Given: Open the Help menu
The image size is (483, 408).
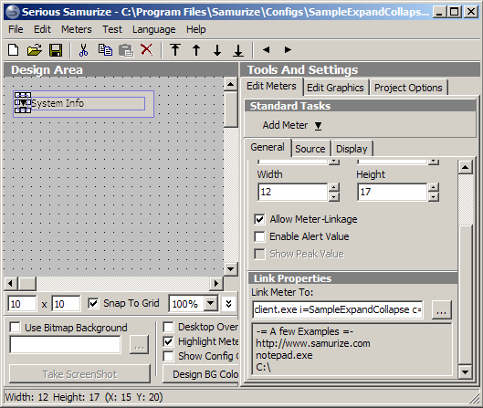Looking at the screenshot, I should click(196, 29).
